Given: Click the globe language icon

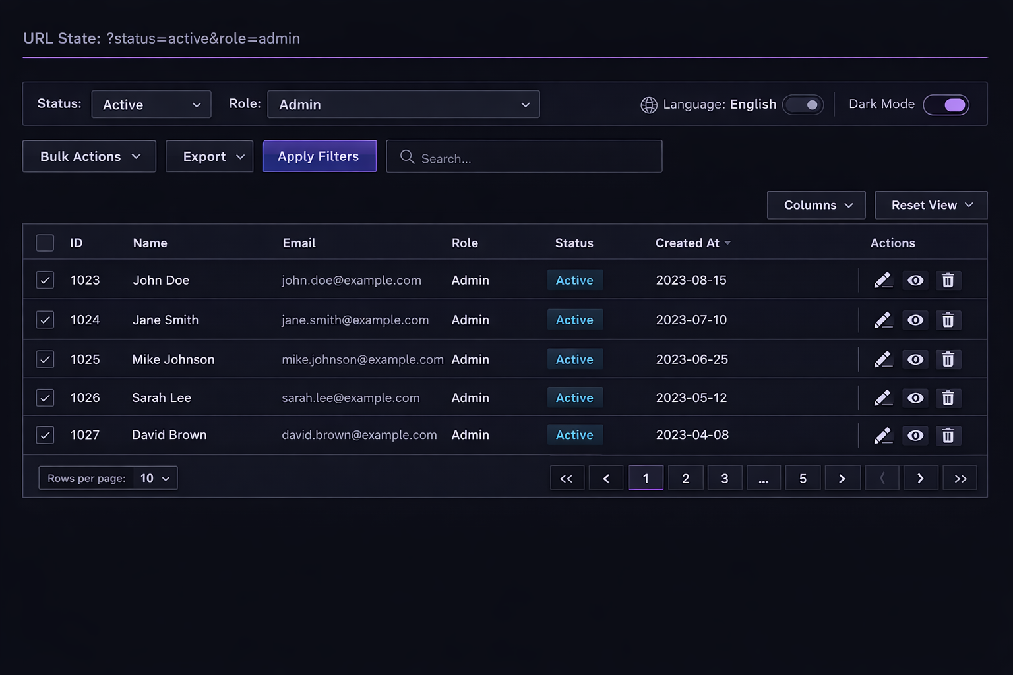Looking at the screenshot, I should click(649, 105).
